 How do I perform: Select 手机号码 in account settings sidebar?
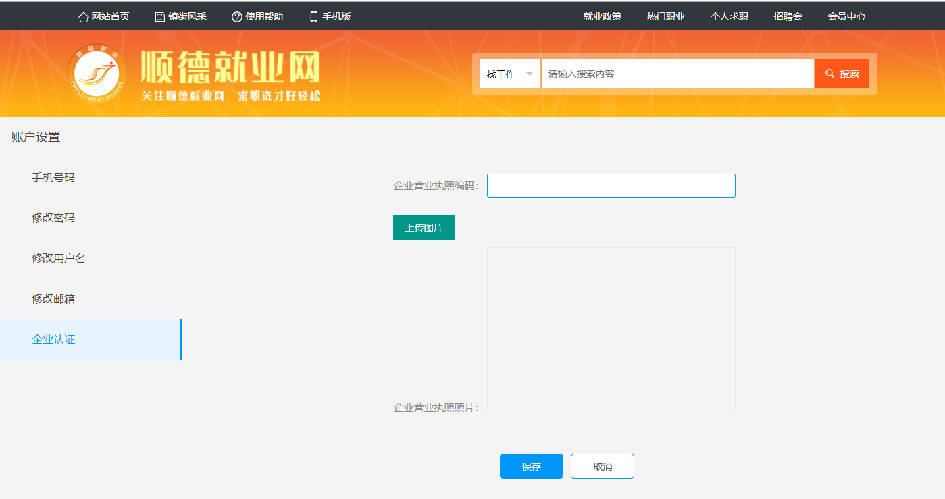[53, 178]
